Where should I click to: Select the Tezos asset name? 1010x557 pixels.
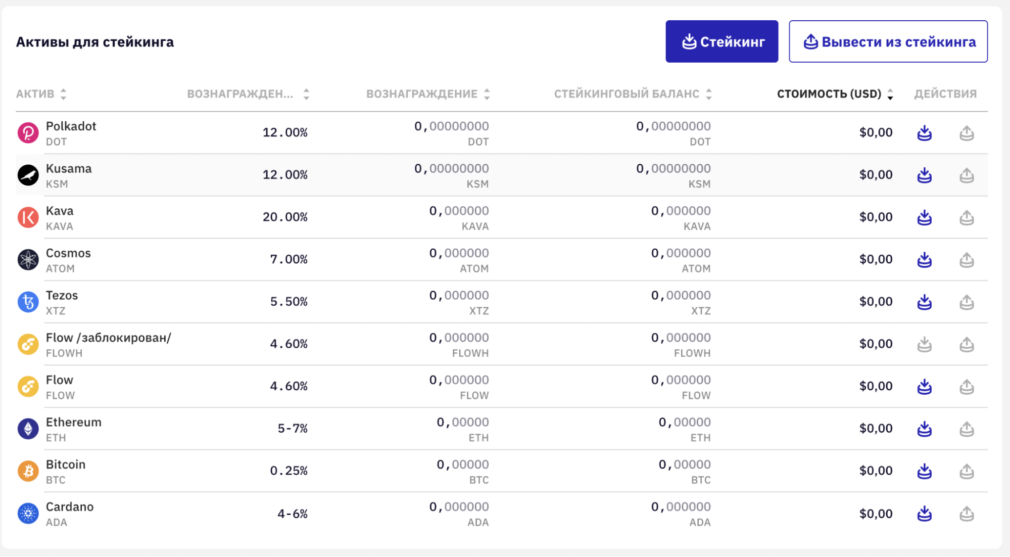[x=62, y=296]
